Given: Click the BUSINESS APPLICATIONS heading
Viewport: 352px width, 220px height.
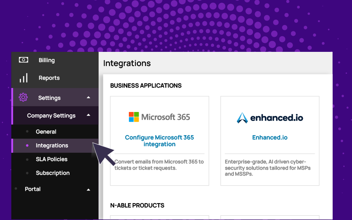Looking at the screenshot, I should coord(146,86).
